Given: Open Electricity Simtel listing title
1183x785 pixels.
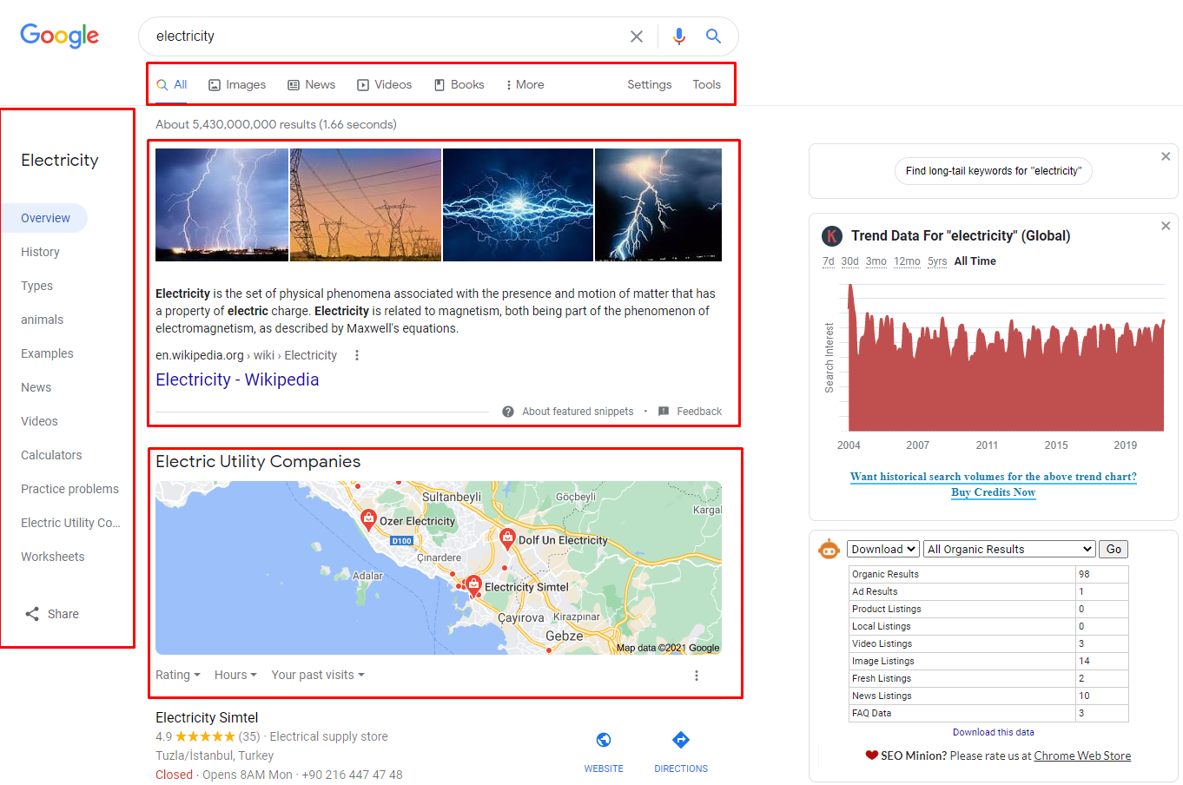Looking at the screenshot, I should 207,717.
